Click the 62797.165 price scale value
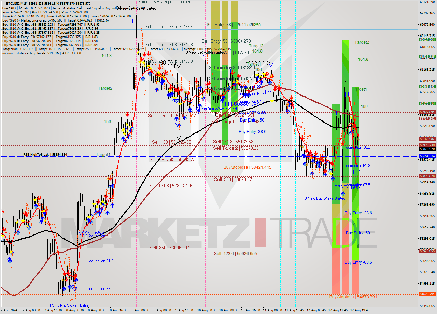437x314 pixels. coord(427,13)
